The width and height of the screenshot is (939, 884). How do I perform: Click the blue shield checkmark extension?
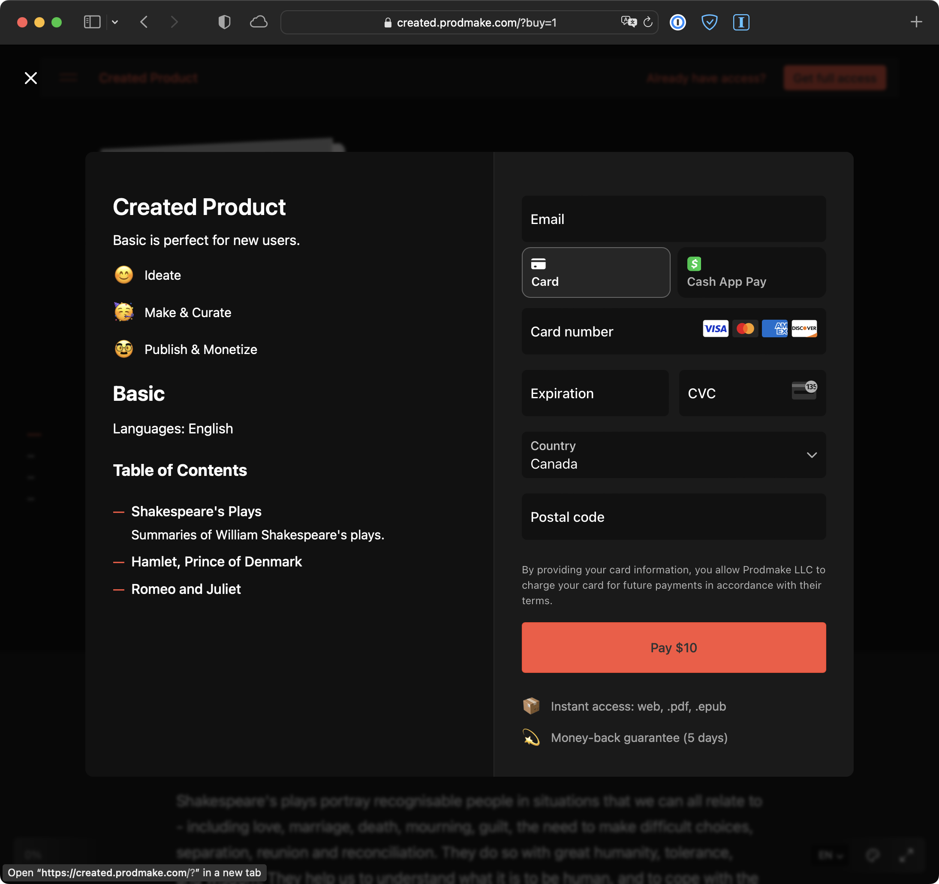pos(709,22)
